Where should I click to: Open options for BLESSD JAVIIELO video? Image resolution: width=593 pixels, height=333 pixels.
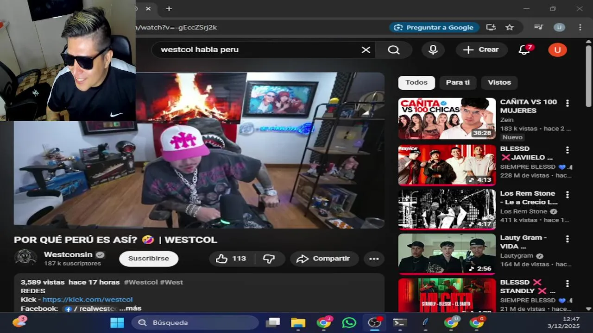pos(567,150)
